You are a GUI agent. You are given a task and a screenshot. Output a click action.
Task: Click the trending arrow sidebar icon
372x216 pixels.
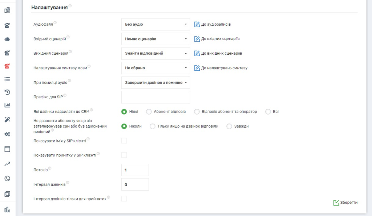click(x=7, y=164)
